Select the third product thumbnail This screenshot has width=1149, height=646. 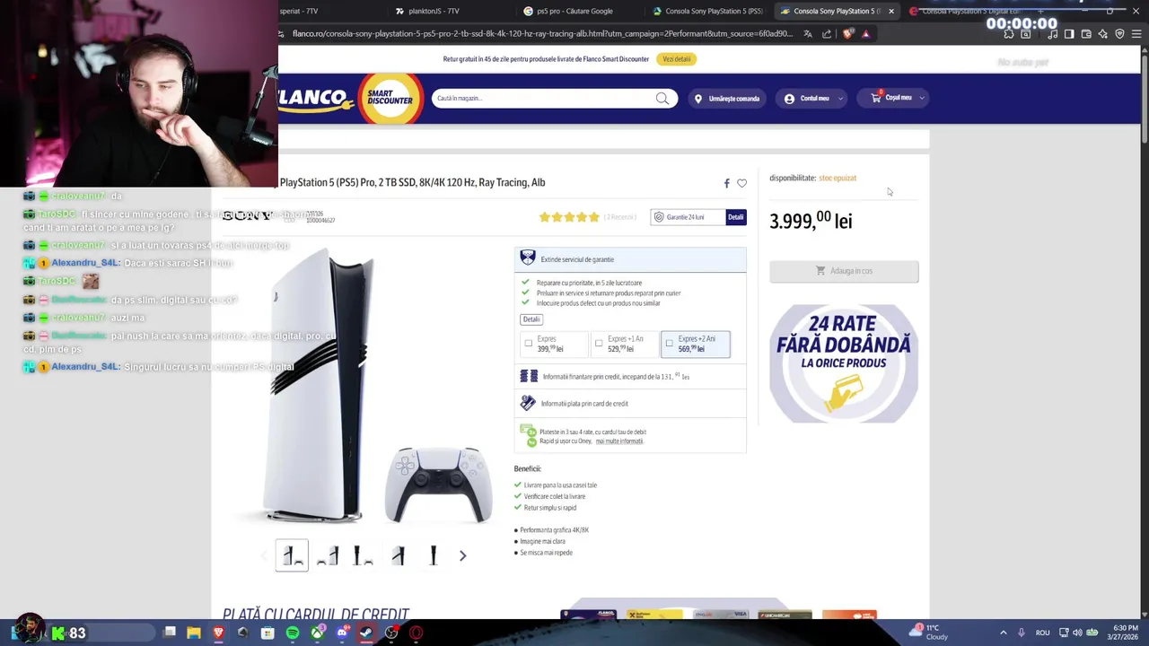tap(363, 556)
